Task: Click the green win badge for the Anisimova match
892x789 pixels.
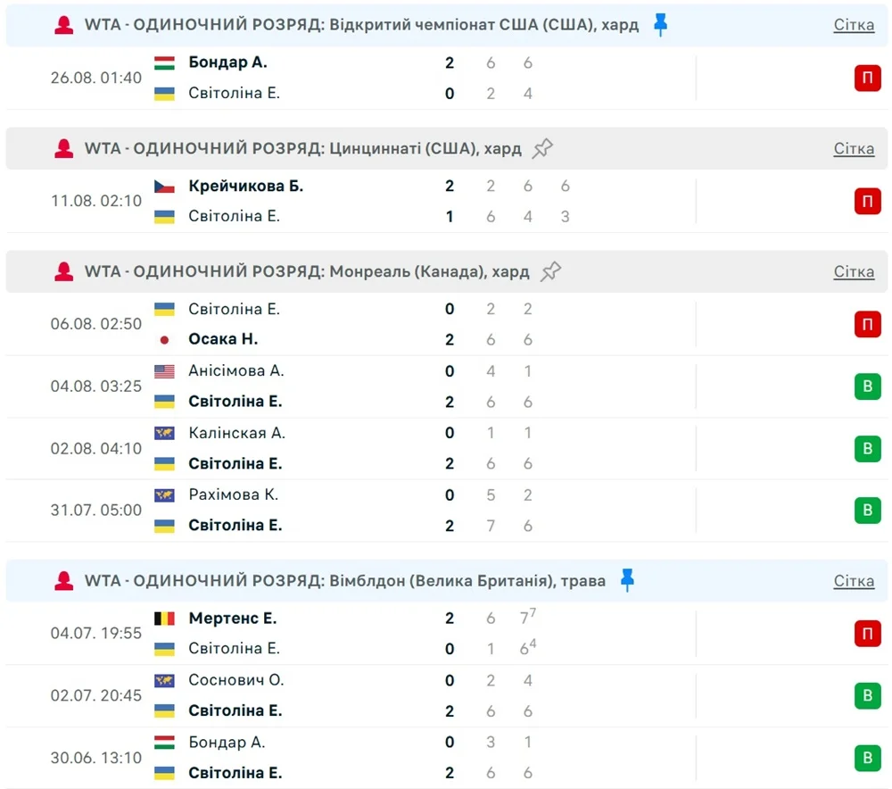Action: point(867,386)
